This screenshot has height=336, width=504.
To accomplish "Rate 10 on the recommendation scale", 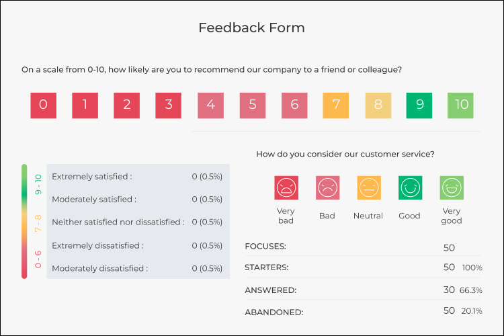I will (x=461, y=106).
